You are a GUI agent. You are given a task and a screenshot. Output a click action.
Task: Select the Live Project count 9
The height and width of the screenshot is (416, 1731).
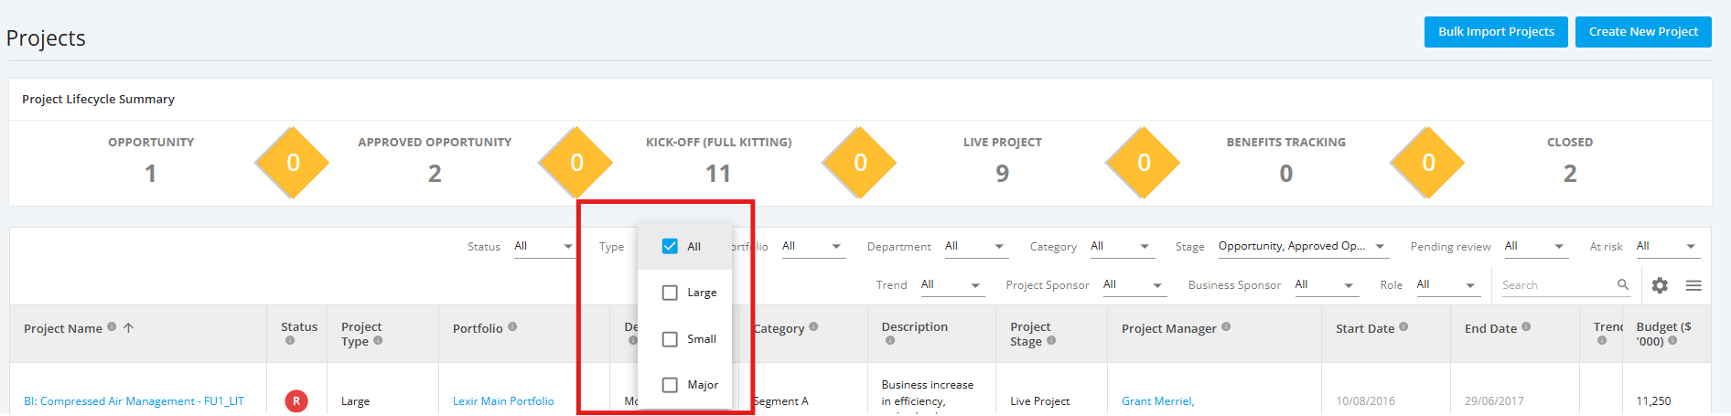[1003, 173]
